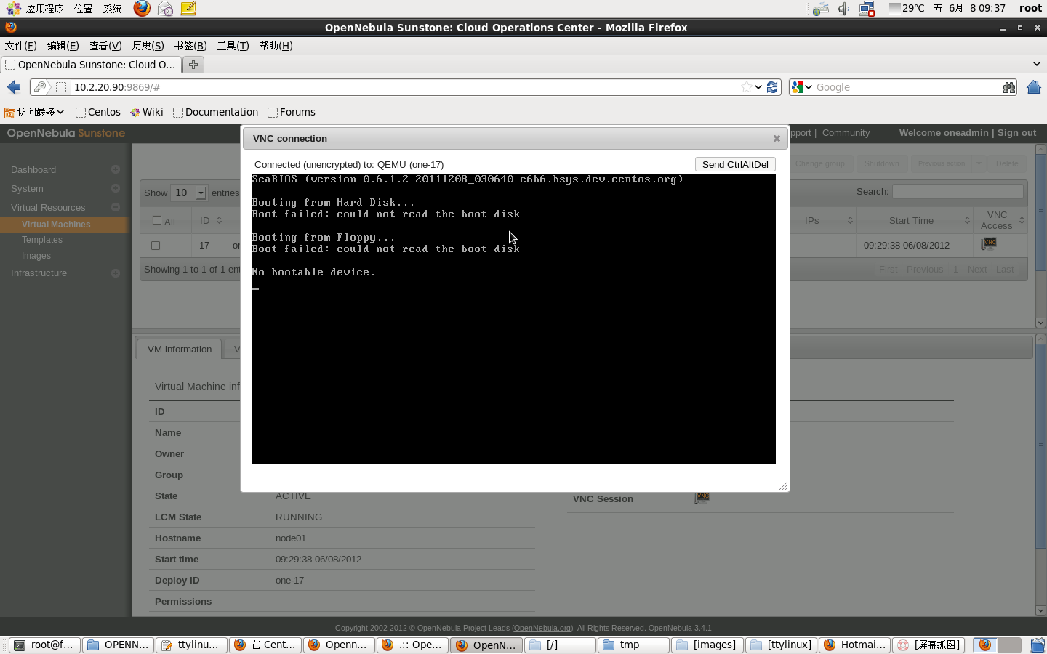Launch Firefox from the top panel
Viewport: 1047px width, 654px height.
(x=142, y=9)
